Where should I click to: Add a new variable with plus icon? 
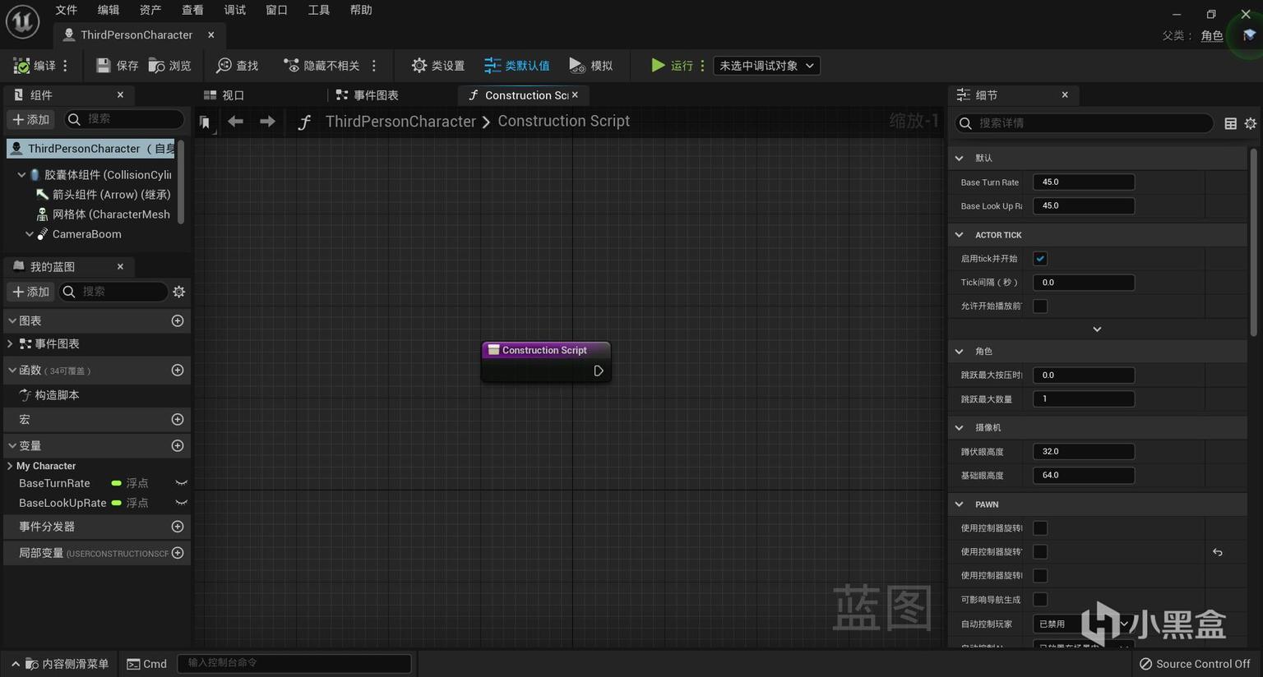point(177,445)
